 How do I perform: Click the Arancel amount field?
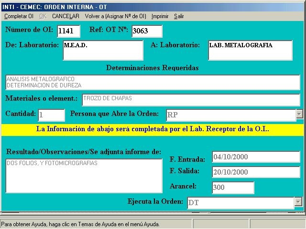[x=232, y=187]
